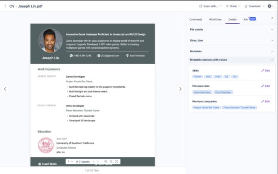Image resolution: width=278 pixels, height=174 pixels.
Task: Click the 'CV - Joseph Lin.pdf' file title
Action: pos(26,6)
